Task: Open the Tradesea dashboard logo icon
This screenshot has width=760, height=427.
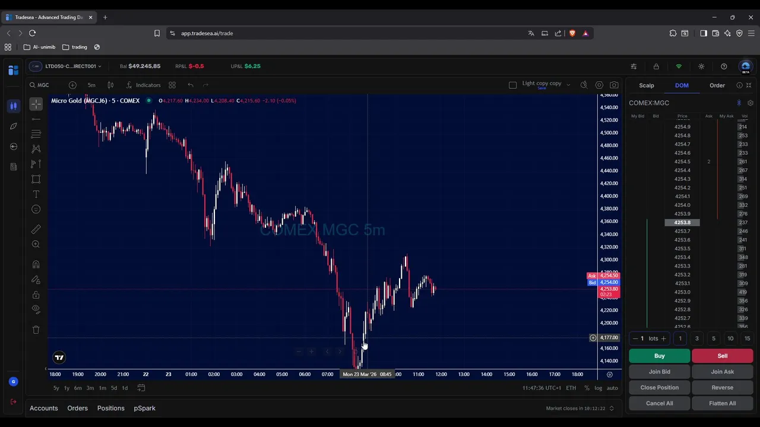Action: click(x=13, y=71)
